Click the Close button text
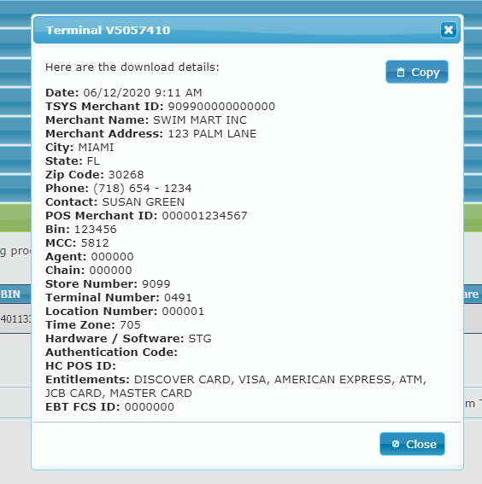The image size is (482, 484). click(x=421, y=444)
